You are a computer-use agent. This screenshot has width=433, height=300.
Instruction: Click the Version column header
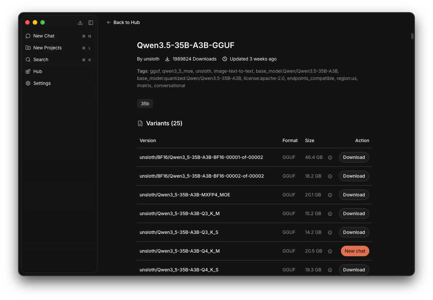pyautogui.click(x=148, y=140)
